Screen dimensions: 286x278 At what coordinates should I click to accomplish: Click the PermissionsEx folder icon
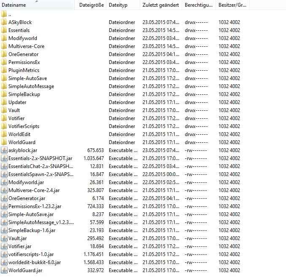[4, 62]
